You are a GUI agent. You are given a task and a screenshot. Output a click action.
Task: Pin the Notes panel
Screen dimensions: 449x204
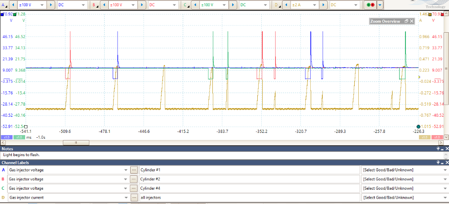pyautogui.click(x=439, y=149)
